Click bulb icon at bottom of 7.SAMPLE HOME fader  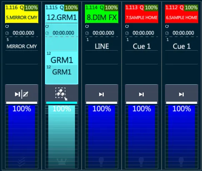coord(142,162)
